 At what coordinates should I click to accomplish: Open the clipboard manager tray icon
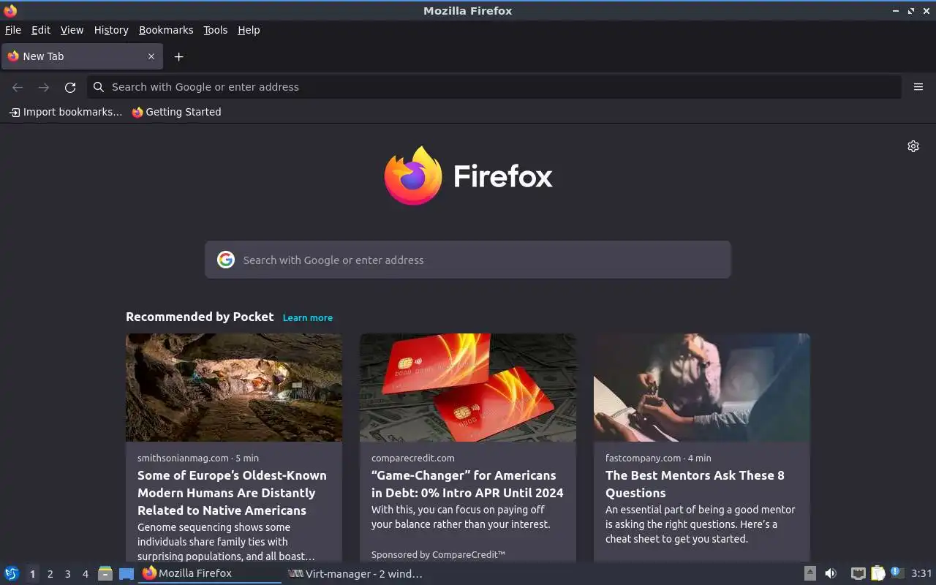click(877, 573)
